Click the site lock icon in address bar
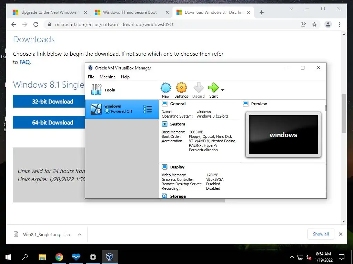Image resolution: width=353 pixels, height=264 pixels. [x=50, y=24]
